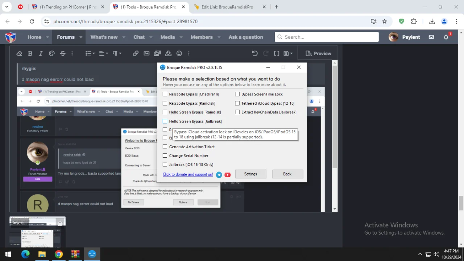Toggle strikethrough formatting in the editor
Image resolution: width=464 pixels, height=261 pixels.
(62, 53)
